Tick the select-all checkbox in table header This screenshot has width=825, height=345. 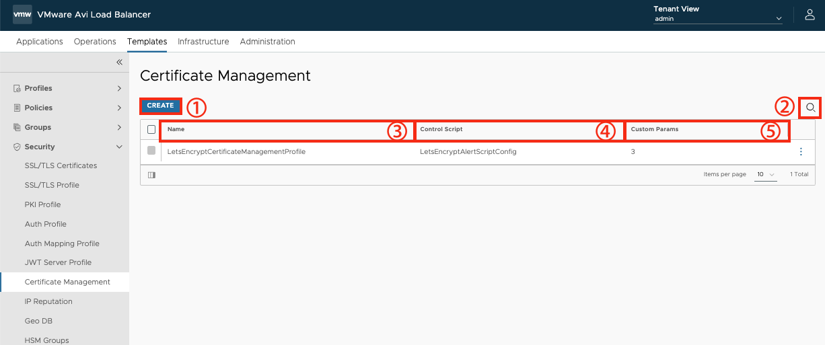(151, 129)
